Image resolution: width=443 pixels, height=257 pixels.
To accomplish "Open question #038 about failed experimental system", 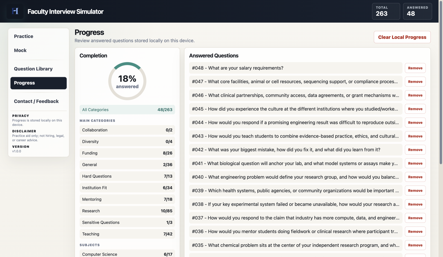I will (296, 204).
